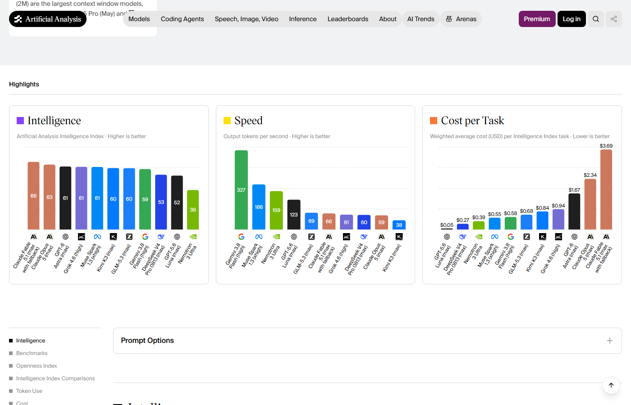The height and width of the screenshot is (405, 631).
Task: Click the share icon in the header
Action: coord(614,19)
